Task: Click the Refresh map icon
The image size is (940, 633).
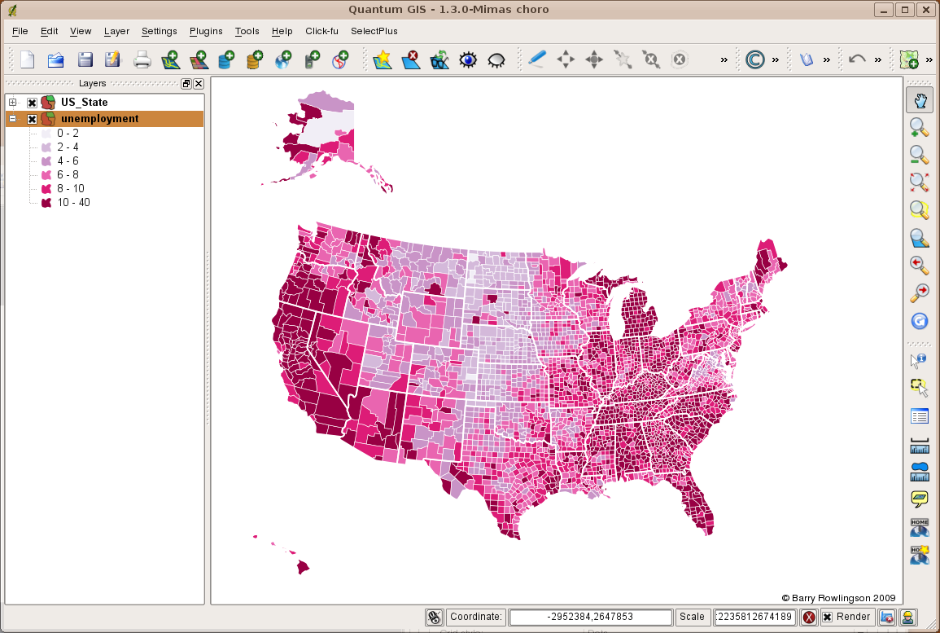Action: (919, 321)
